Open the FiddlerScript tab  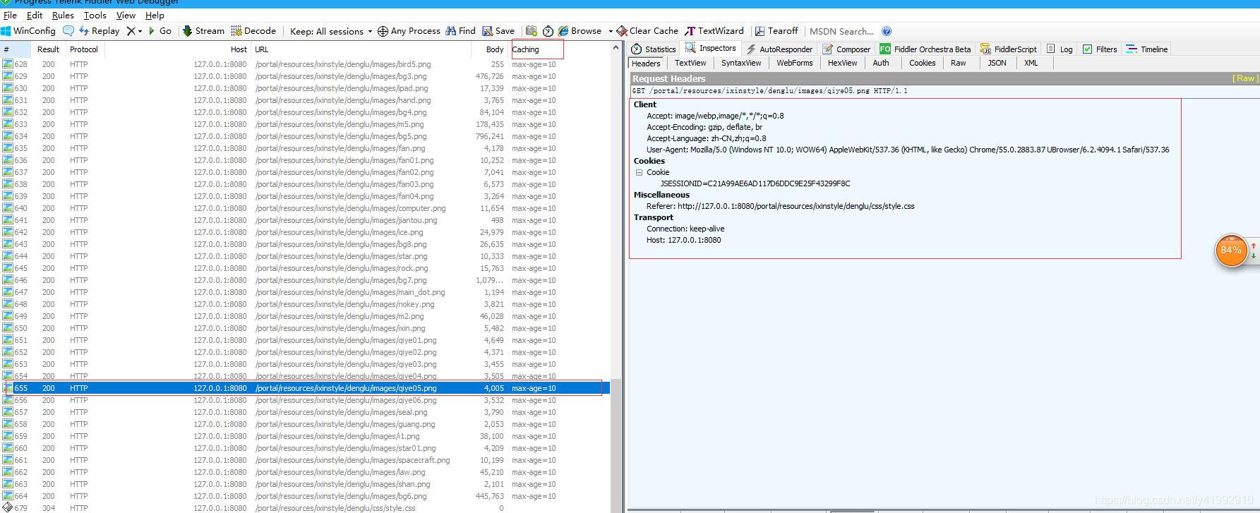(1008, 49)
